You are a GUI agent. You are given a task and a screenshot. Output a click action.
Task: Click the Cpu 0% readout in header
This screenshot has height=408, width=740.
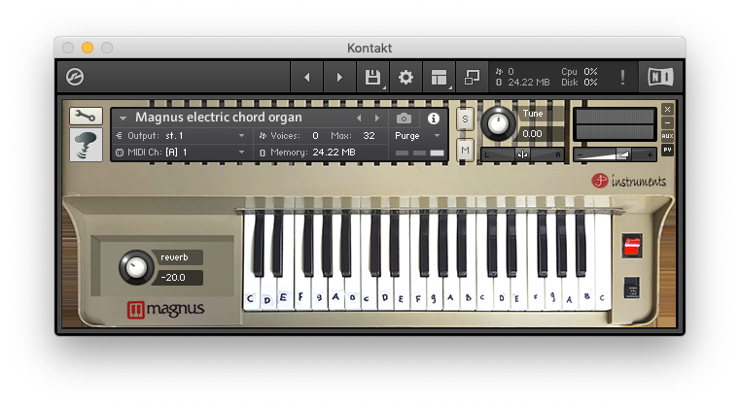coord(580,72)
